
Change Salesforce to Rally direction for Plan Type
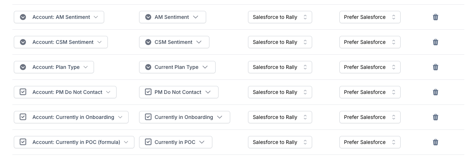(x=280, y=67)
